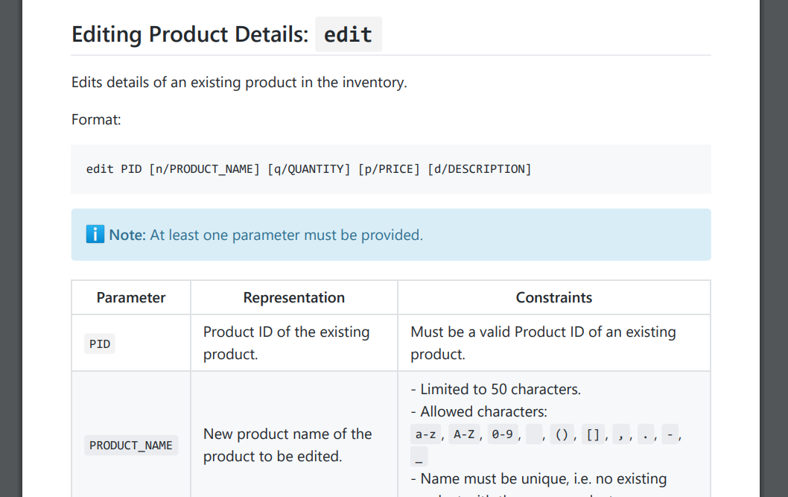Image resolution: width=788 pixels, height=497 pixels.
Task: Click the 'Allowed characters:' line
Action: pyautogui.click(x=479, y=411)
